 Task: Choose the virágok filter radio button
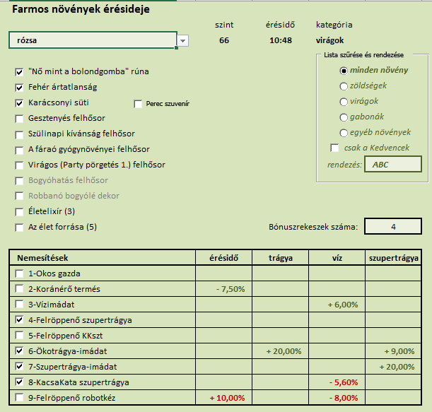pos(344,102)
